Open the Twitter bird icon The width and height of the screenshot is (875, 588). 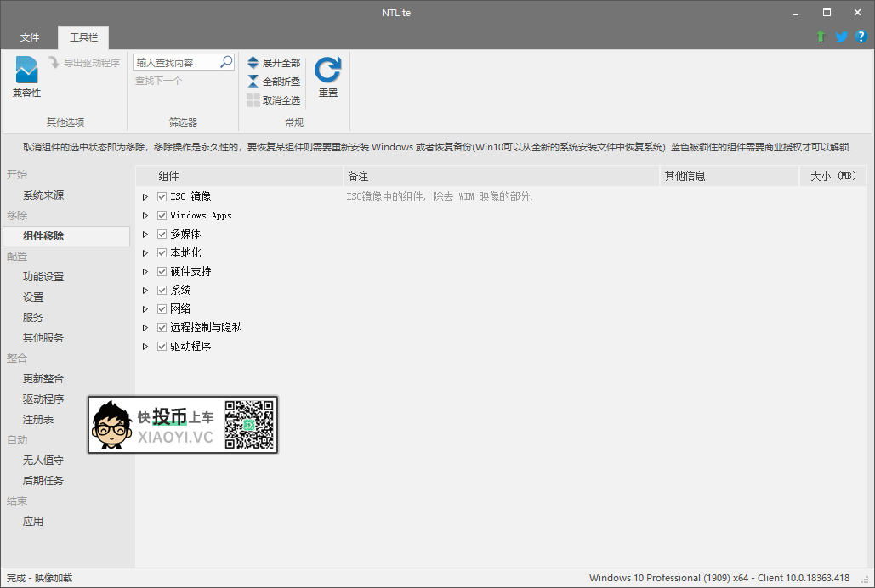(841, 37)
